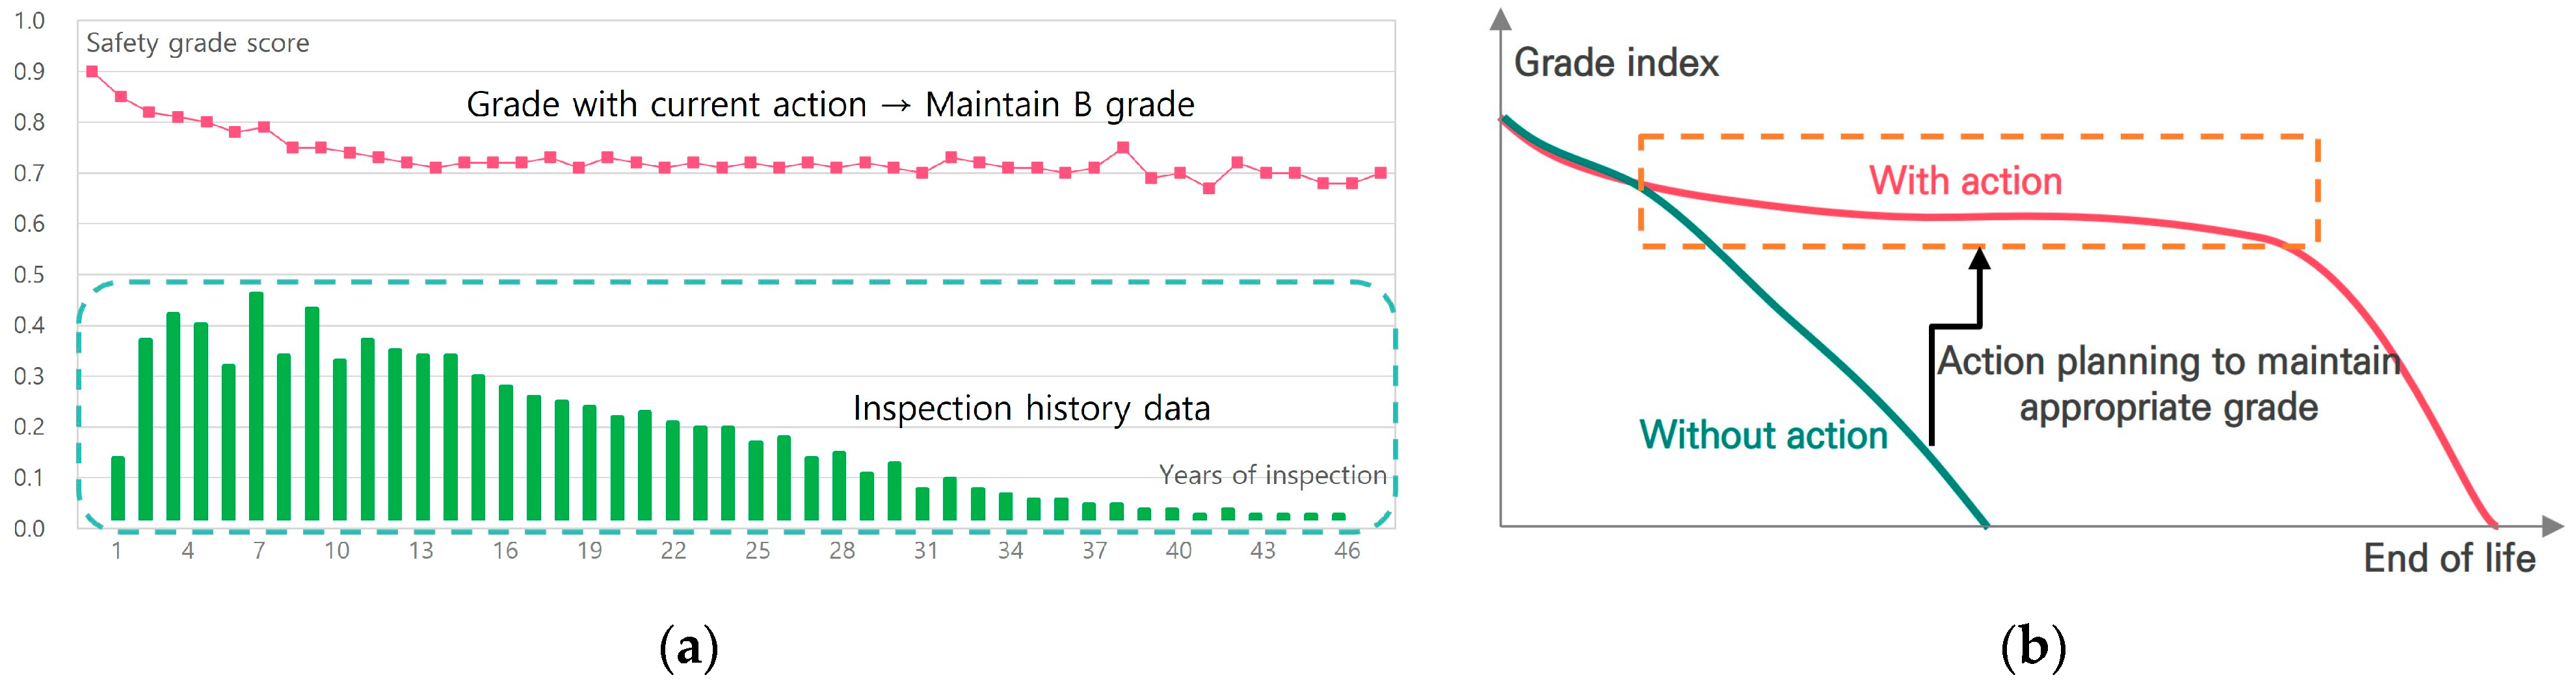Select the 'Maintain B grade' annotation text

click(x=1059, y=105)
